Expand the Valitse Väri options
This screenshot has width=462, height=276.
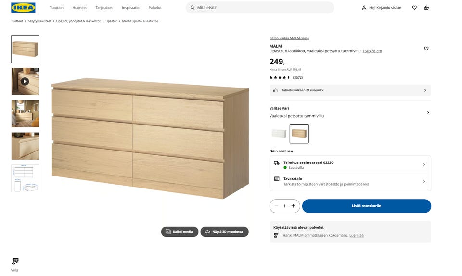(428, 113)
